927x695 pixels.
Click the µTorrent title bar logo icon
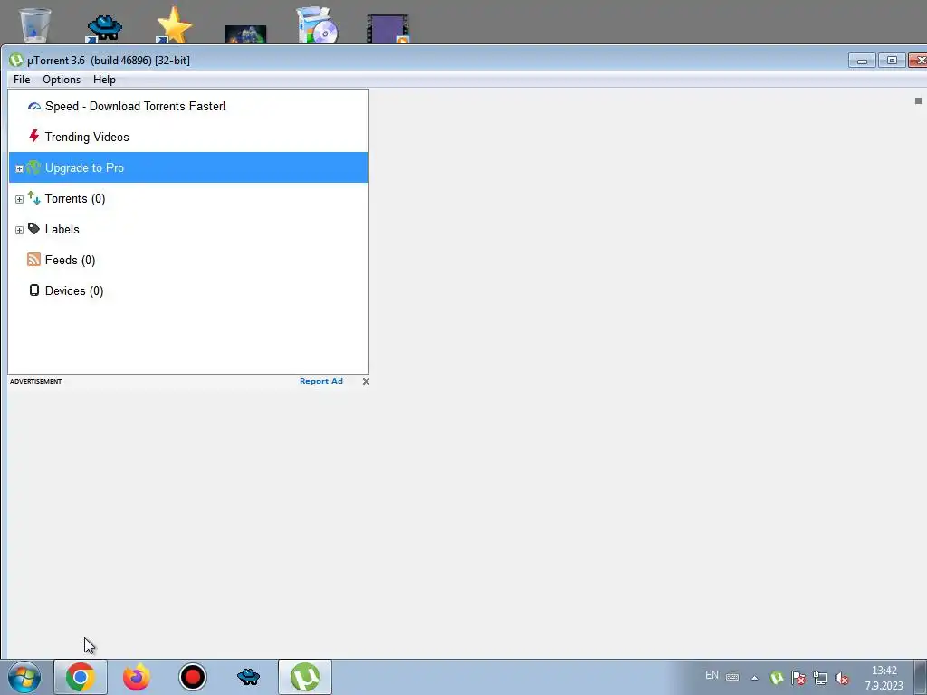[16, 60]
